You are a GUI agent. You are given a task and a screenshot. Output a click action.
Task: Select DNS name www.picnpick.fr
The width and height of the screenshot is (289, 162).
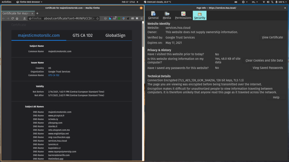point(56,116)
